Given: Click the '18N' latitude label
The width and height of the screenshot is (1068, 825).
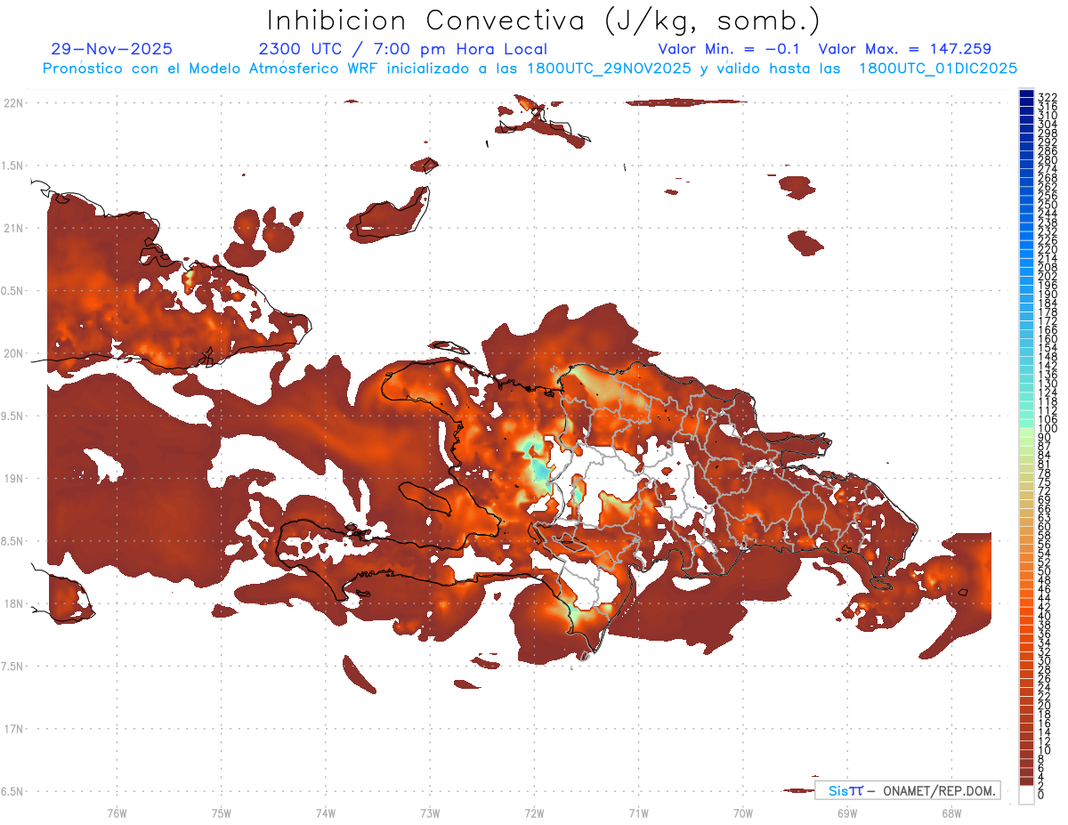Looking at the screenshot, I should (13, 603).
